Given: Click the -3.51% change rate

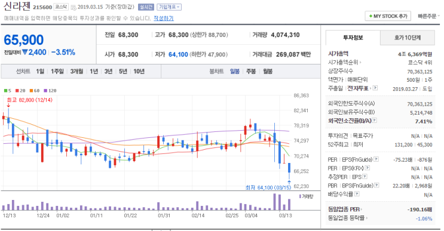Looking at the screenshot, I should pos(63,53).
